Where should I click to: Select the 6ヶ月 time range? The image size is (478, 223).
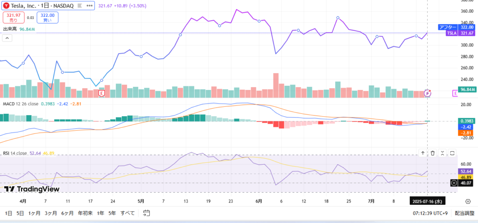67,213
